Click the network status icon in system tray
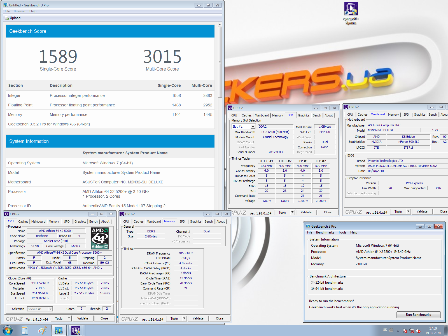The width and height of the screenshot is (448, 336). point(412,331)
